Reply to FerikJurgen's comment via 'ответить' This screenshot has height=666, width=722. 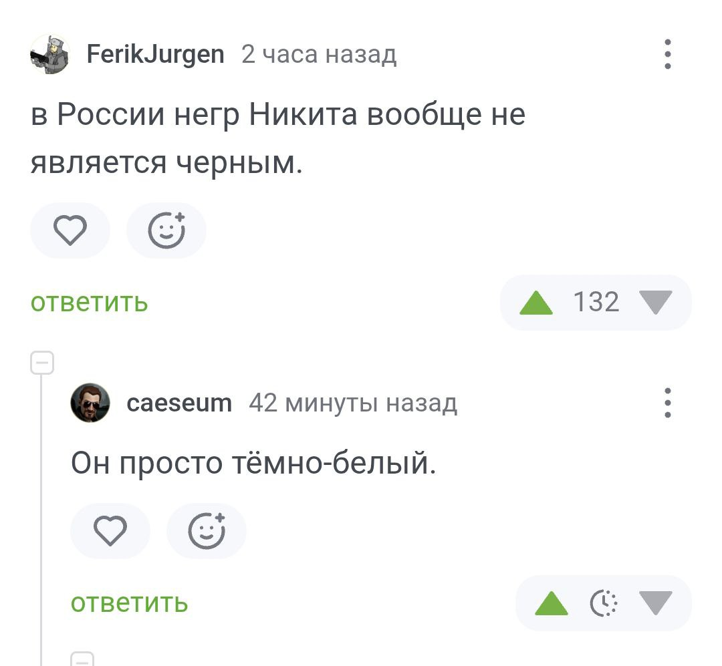click(90, 303)
